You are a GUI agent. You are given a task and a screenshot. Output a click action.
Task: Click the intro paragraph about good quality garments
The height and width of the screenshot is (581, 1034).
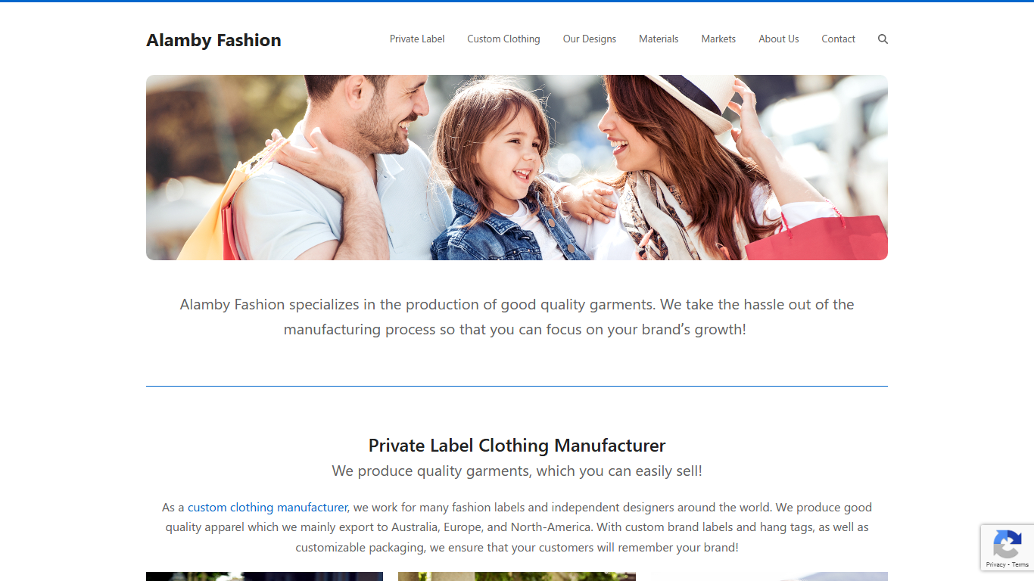517,317
